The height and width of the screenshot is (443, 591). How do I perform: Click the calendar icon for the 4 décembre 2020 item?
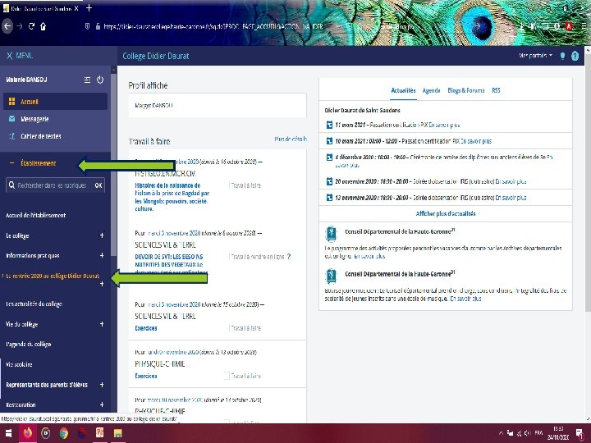coord(329,157)
